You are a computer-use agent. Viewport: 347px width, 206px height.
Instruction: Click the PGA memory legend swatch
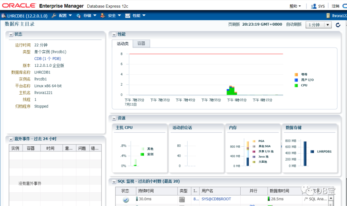click(x=254, y=141)
